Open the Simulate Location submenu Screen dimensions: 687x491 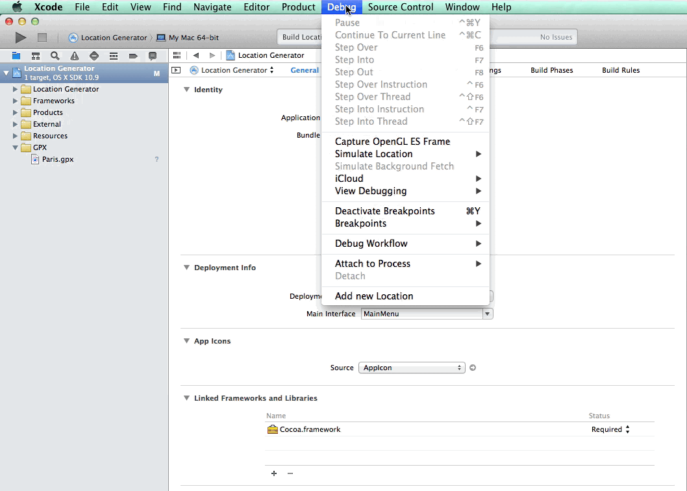click(405, 154)
